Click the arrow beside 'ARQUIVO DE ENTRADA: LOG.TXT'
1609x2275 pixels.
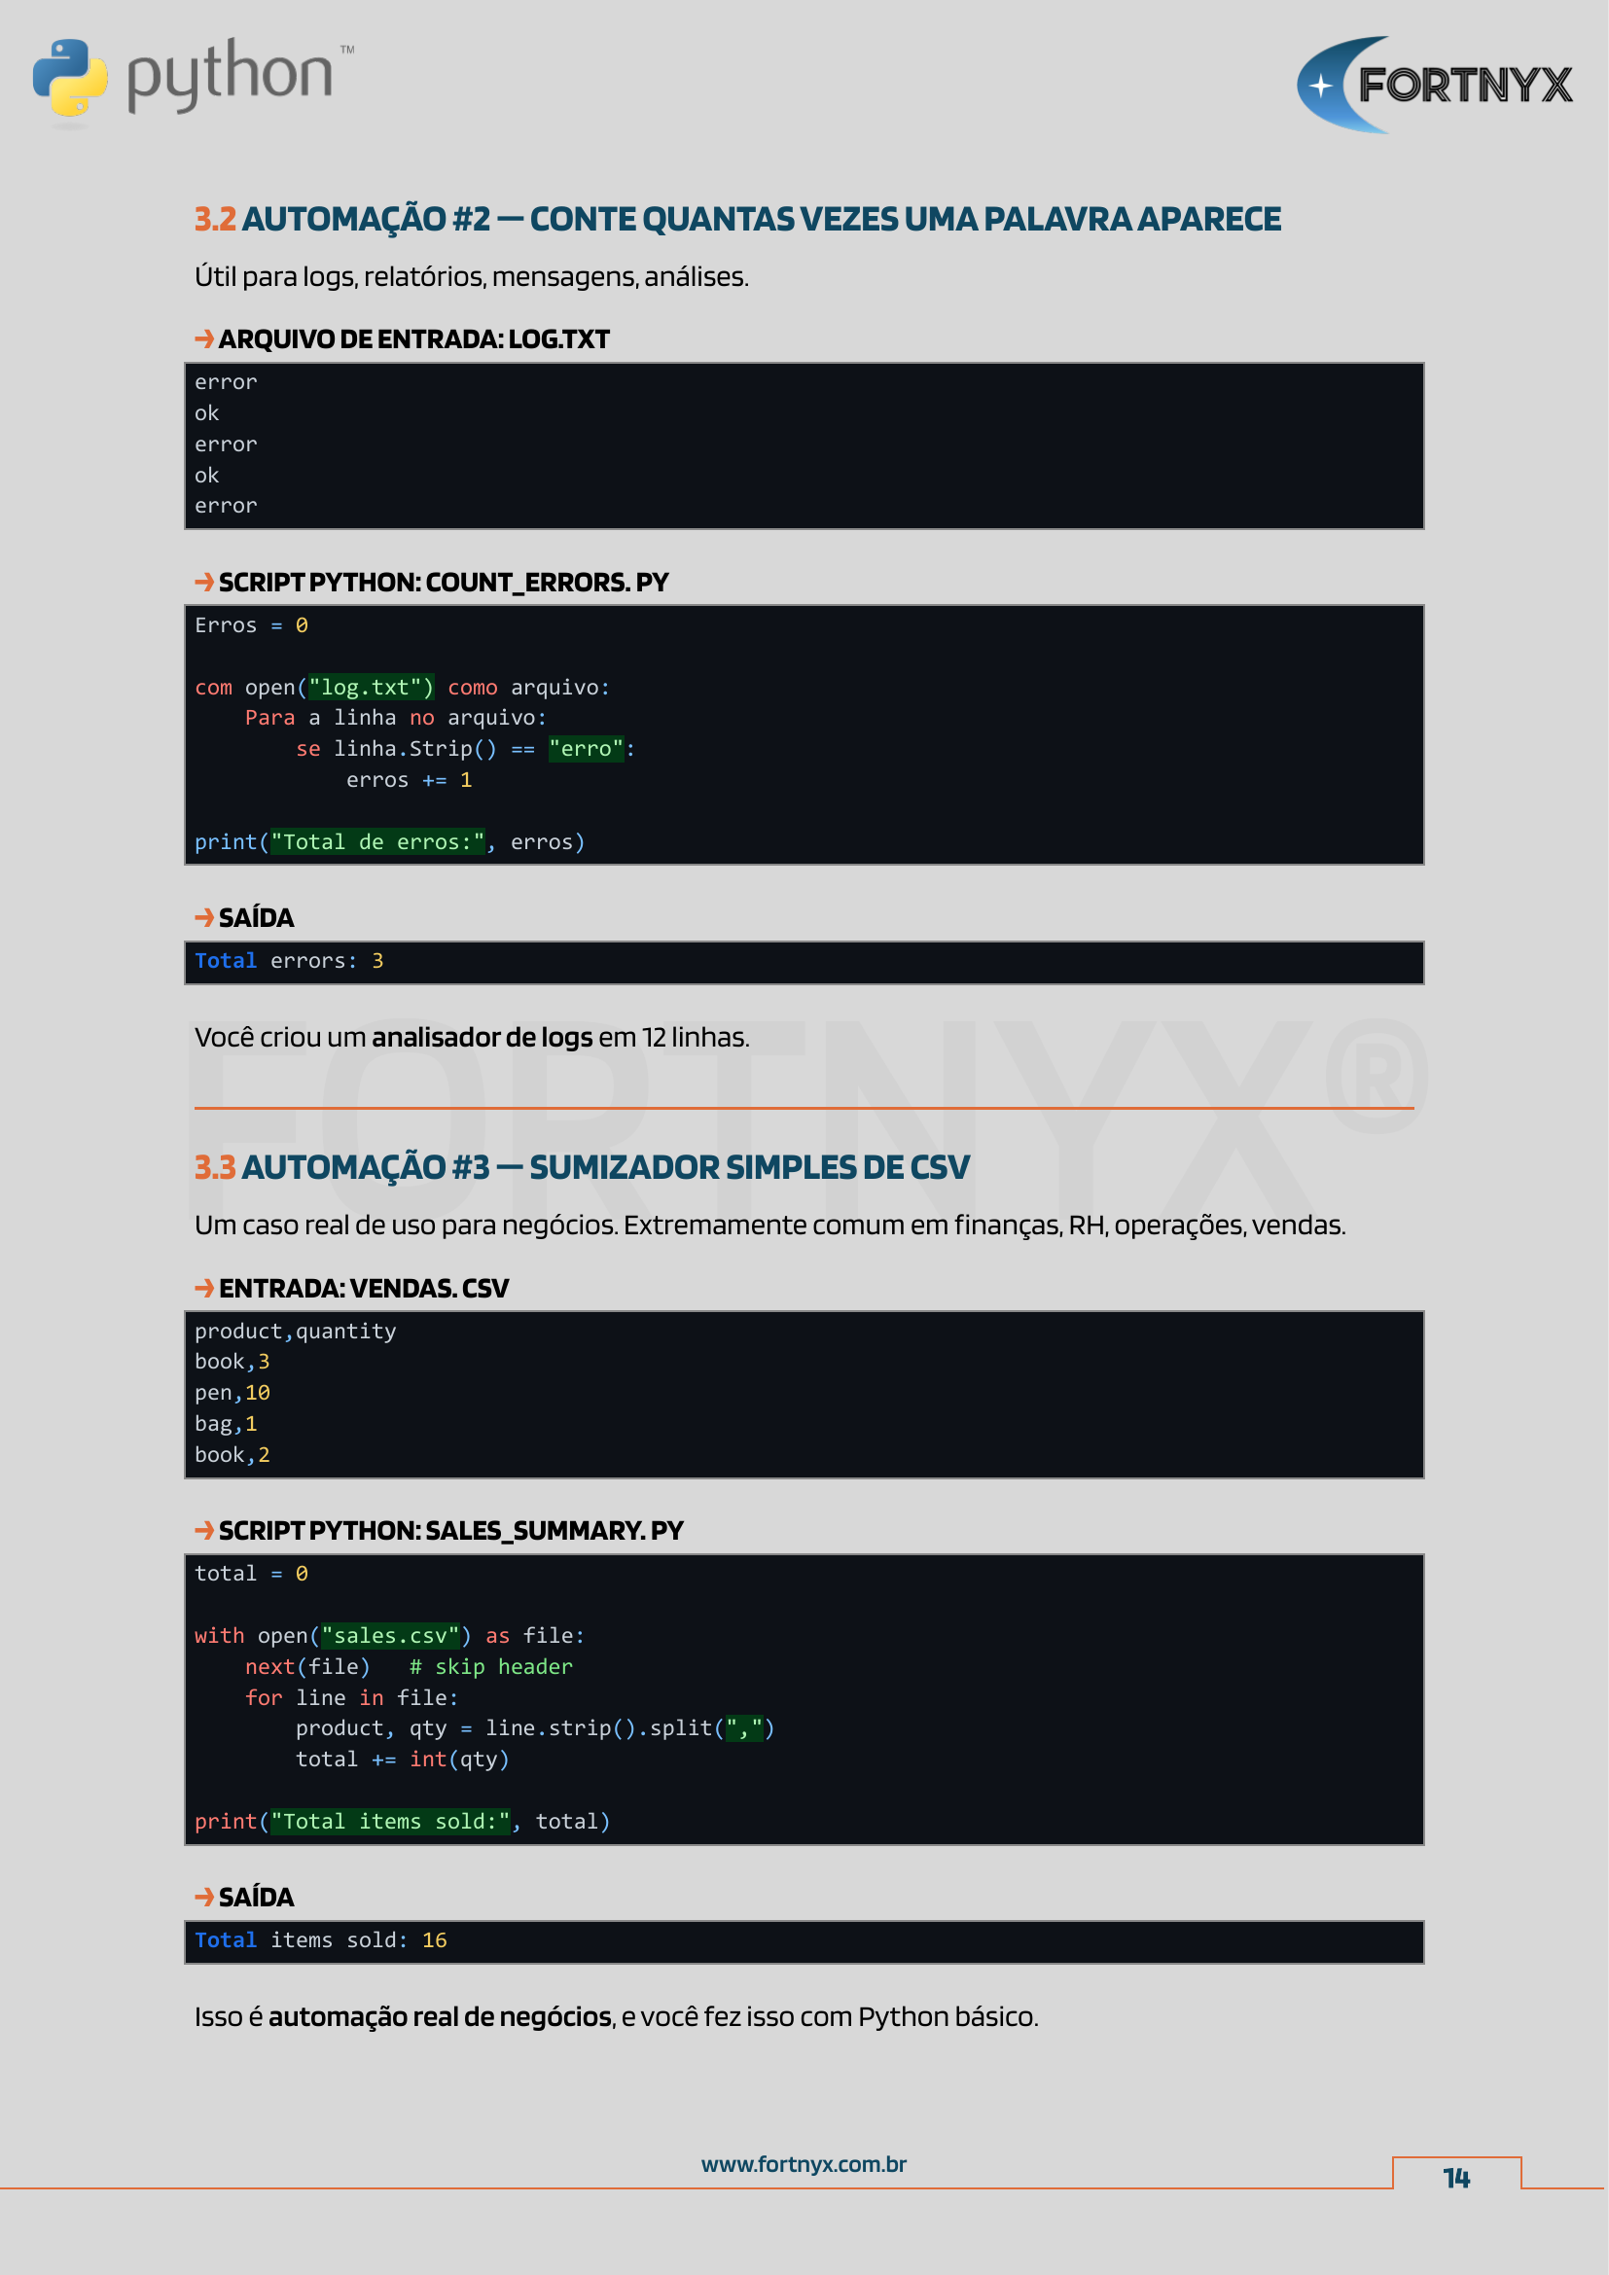point(204,338)
